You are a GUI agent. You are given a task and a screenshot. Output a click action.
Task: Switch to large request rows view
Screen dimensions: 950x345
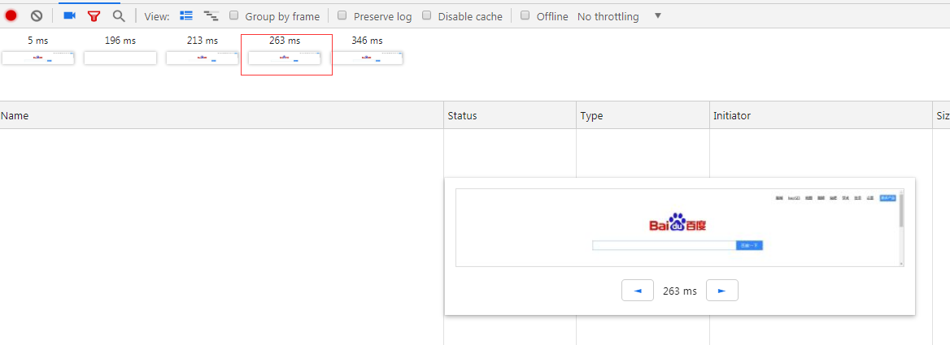[186, 16]
